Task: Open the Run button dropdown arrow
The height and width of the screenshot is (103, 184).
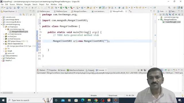Action: (64, 8)
